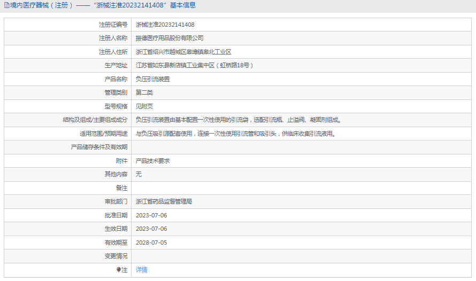Click the 注册人名称 label

(113, 38)
